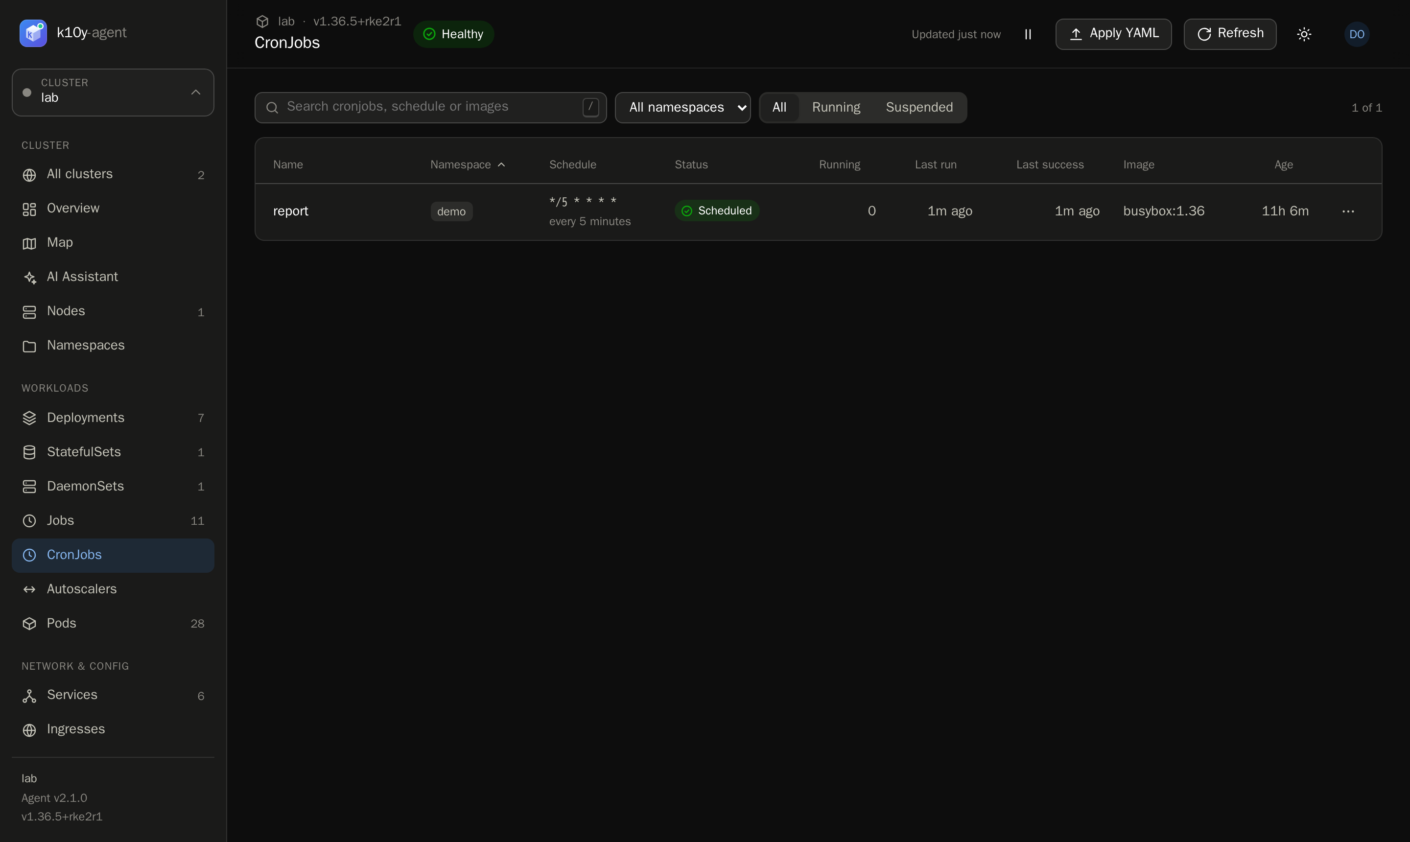Open the AI Assistant
Image resolution: width=1410 pixels, height=842 pixels.
[113, 277]
